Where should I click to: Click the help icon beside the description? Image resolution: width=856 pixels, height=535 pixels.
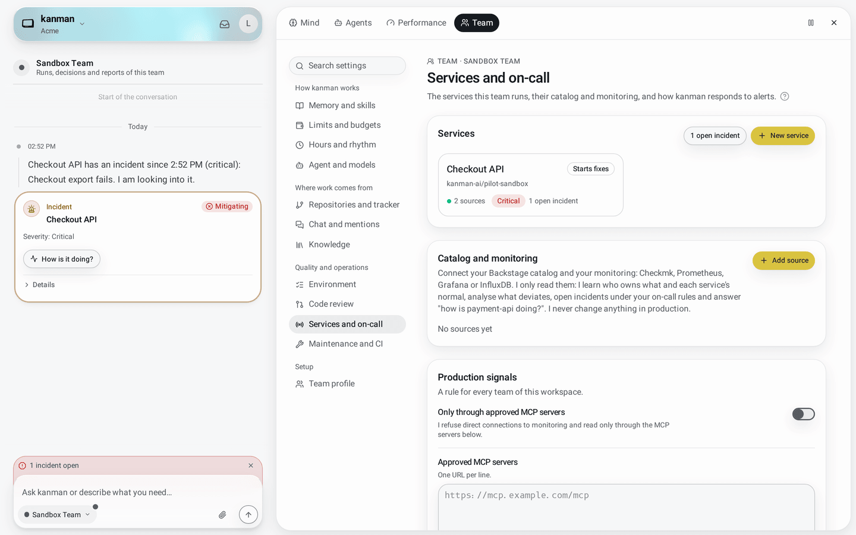tap(785, 96)
